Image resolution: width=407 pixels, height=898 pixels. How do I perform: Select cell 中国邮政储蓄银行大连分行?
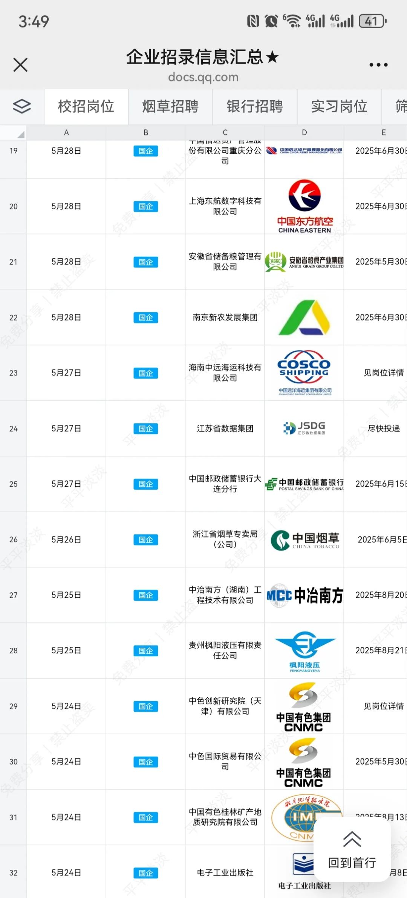coord(225,484)
